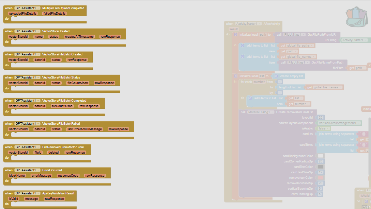The width and height of the screenshot is (371, 209).
Task: Open the backpack icon
Action: 356,17
